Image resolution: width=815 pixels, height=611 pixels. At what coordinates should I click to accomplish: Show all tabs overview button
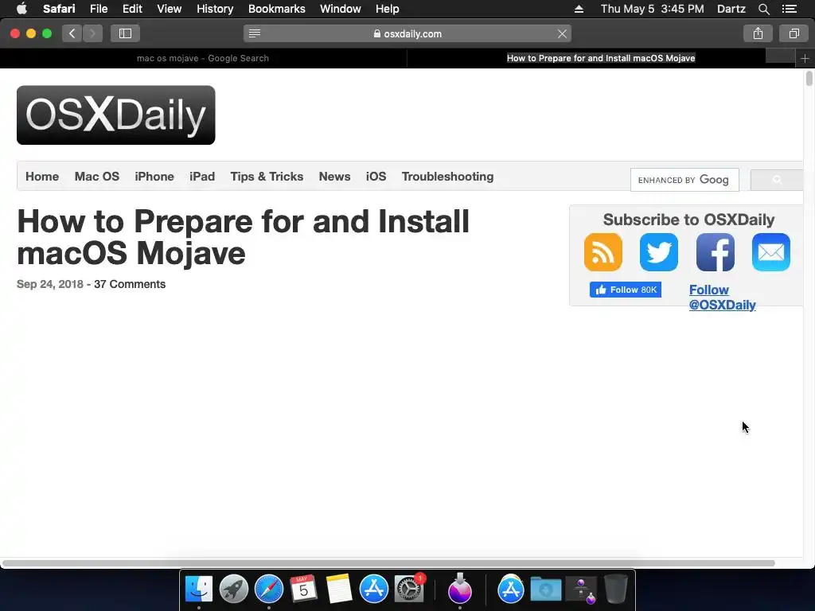pos(794,33)
